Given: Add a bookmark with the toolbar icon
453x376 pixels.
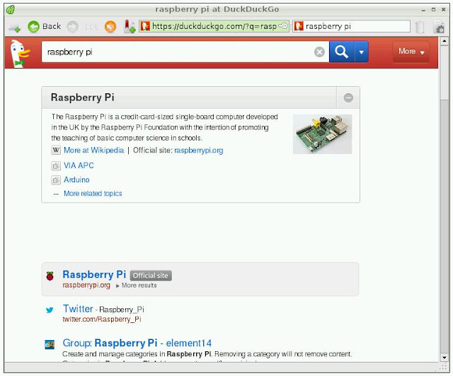Looking at the screenshot, I should 130,26.
